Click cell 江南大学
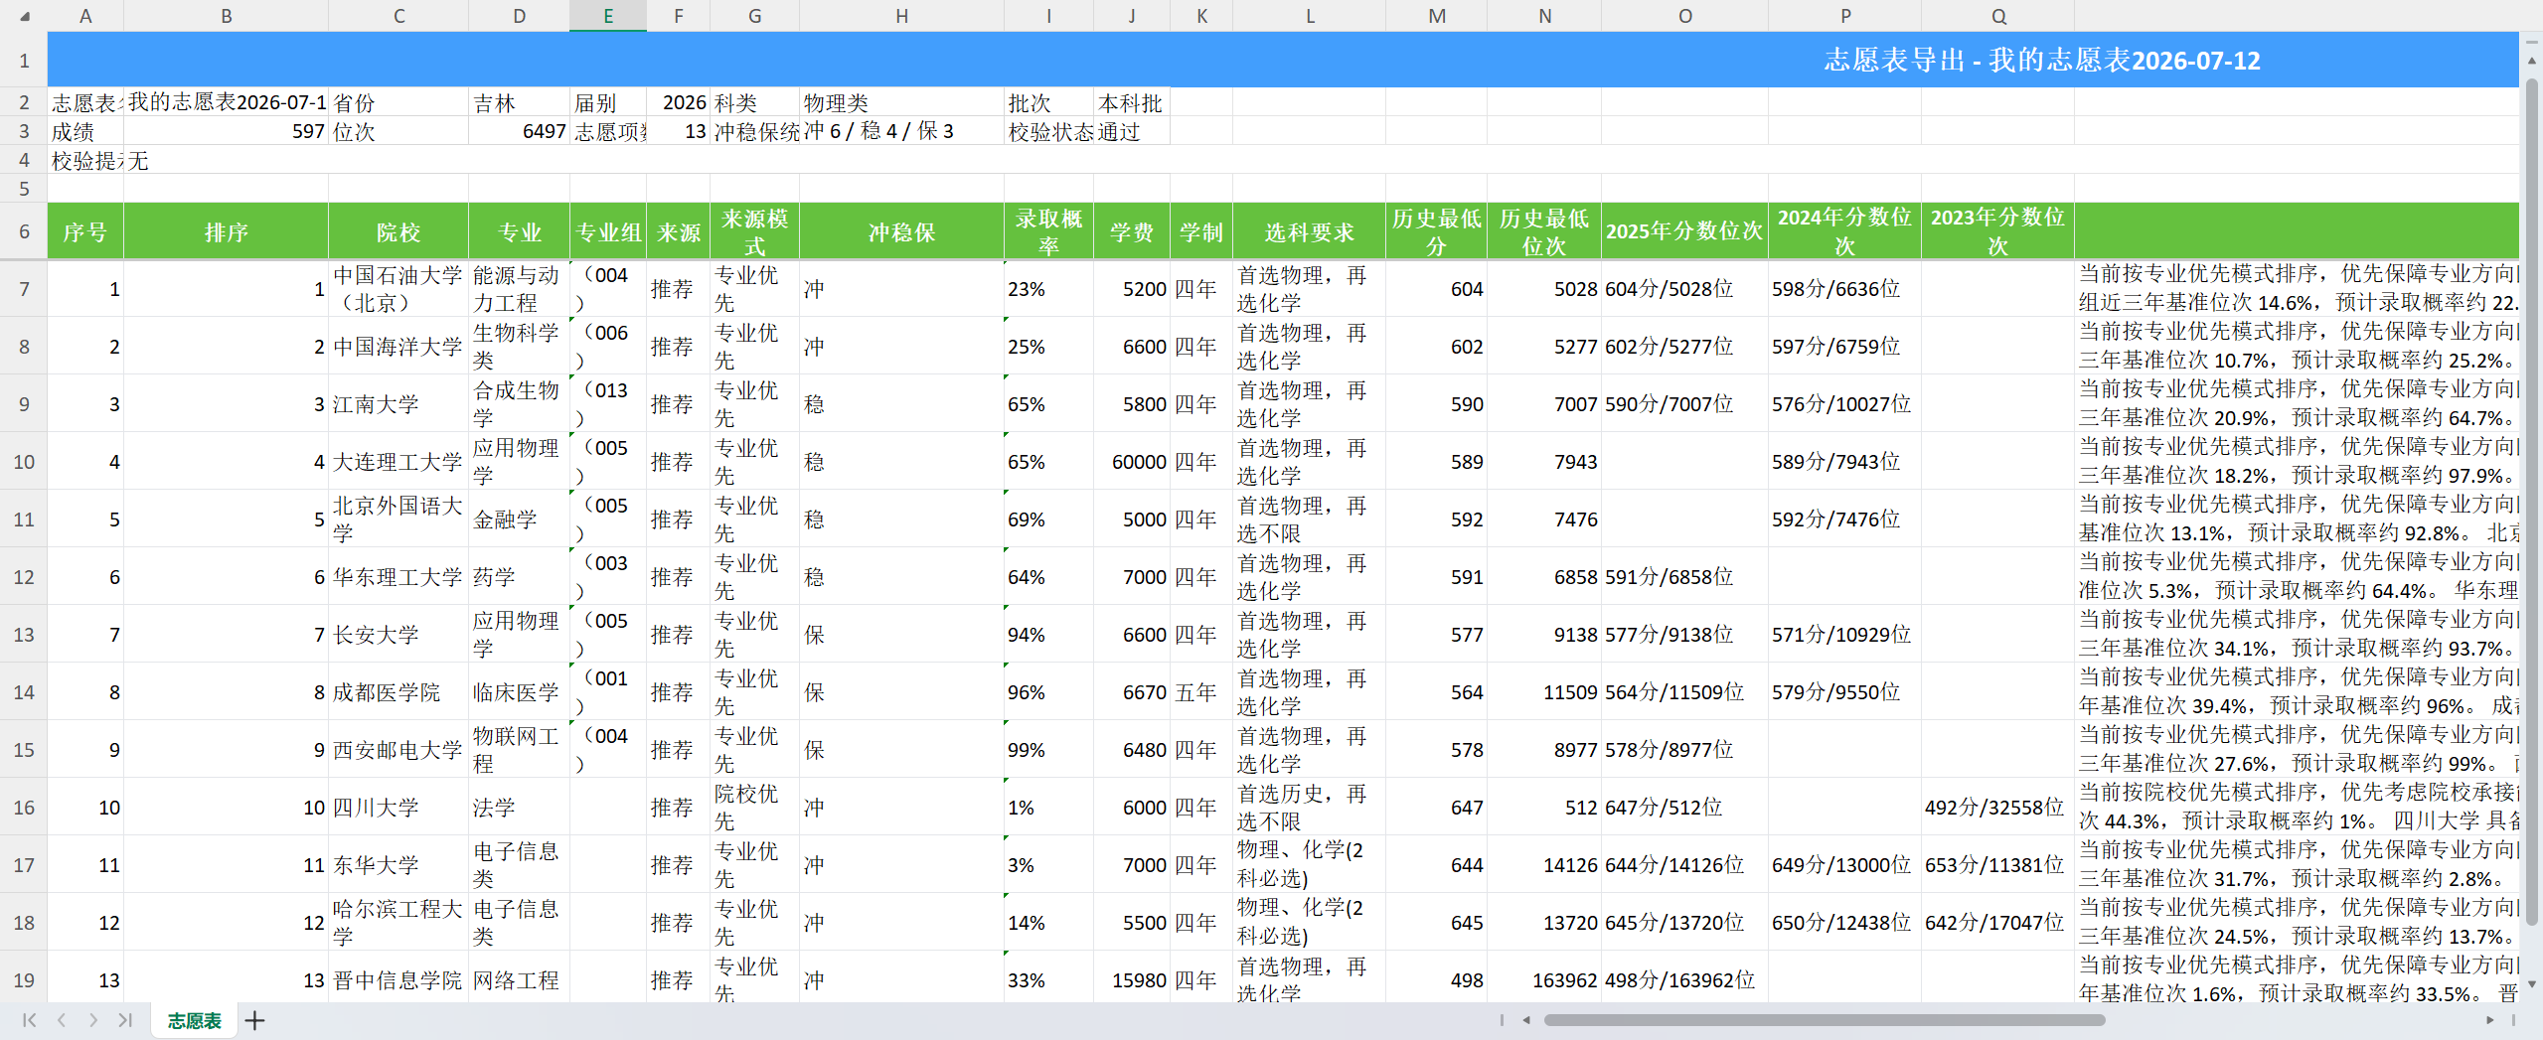The width and height of the screenshot is (2543, 1040). pos(398,404)
